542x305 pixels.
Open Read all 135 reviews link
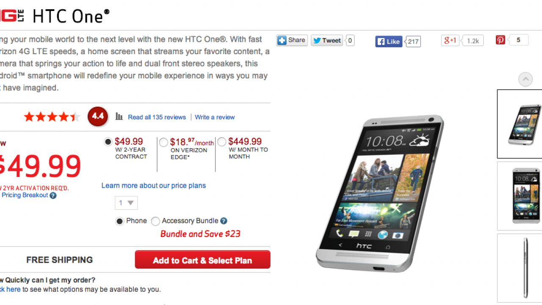pyautogui.click(x=157, y=117)
